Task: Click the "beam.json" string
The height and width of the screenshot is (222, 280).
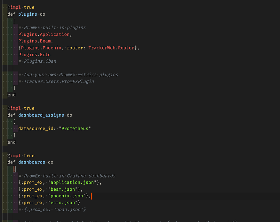Action: [x=63, y=189]
